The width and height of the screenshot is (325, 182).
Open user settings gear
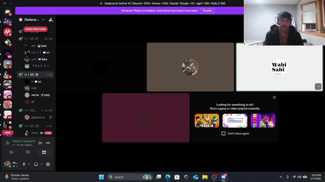pos(48,164)
